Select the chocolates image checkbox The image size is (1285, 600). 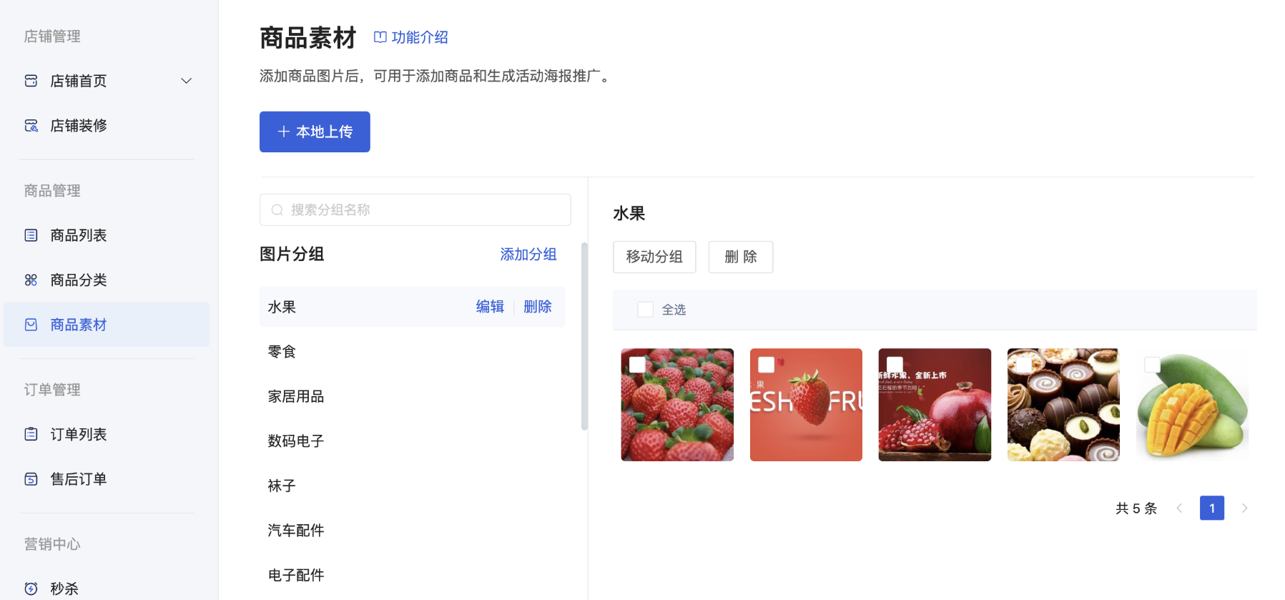[1023, 365]
